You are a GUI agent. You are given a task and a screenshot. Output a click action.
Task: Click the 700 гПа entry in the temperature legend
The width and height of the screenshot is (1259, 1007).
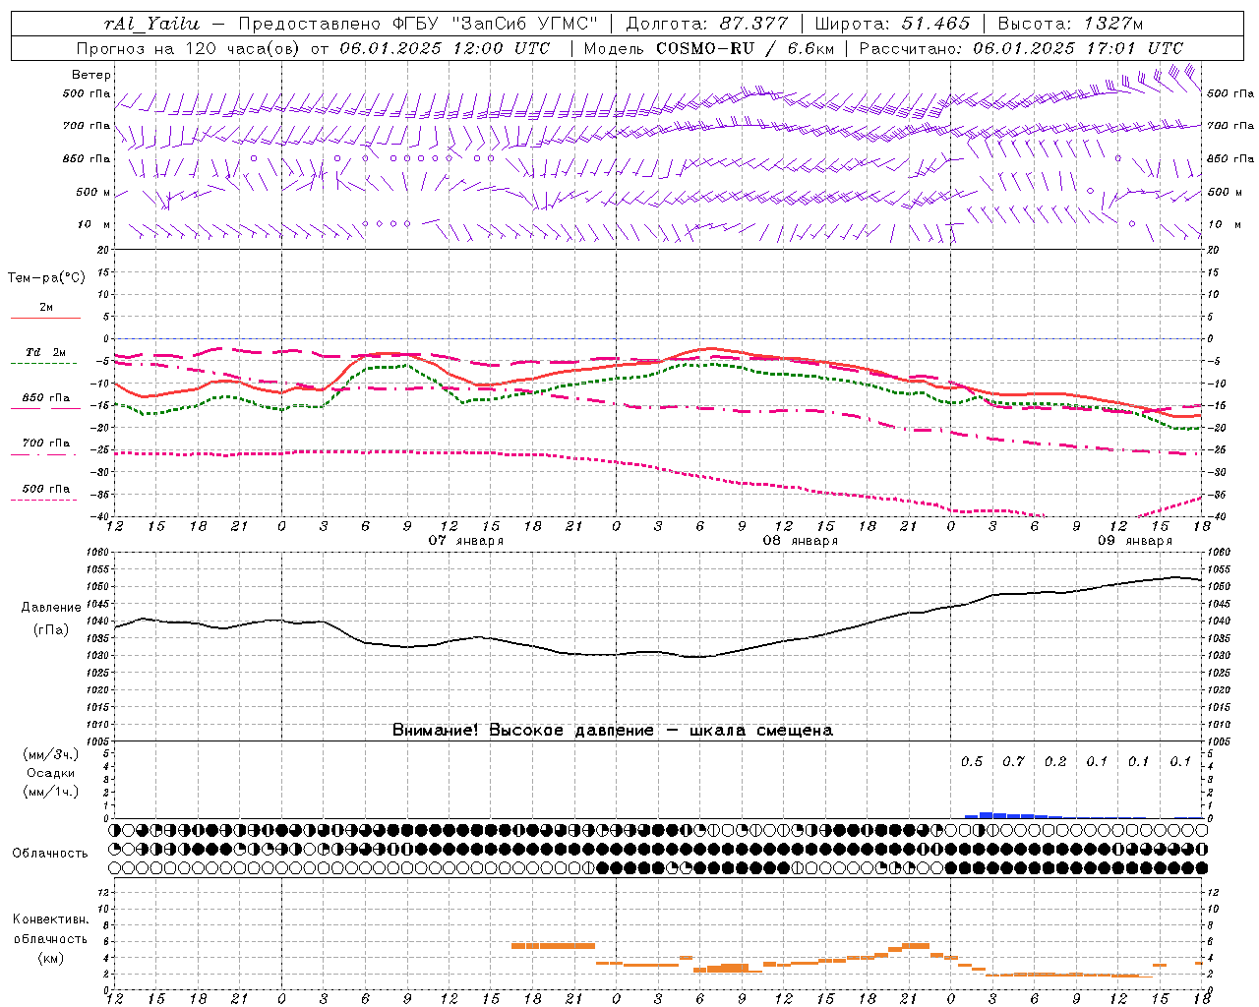(45, 444)
